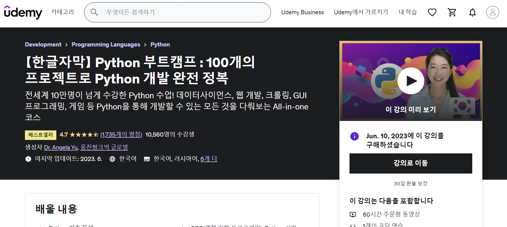The height and width of the screenshot is (227, 507).
Task: Click the star rating icons
Action: (x=84, y=135)
